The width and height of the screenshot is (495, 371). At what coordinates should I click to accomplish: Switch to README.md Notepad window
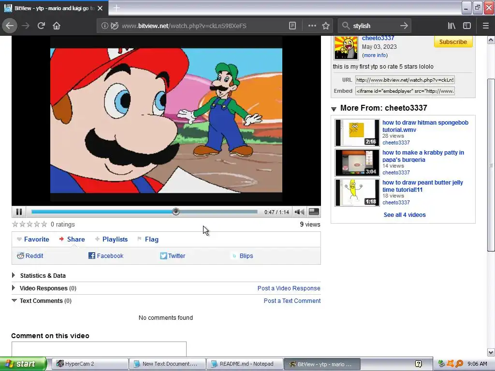(245, 364)
